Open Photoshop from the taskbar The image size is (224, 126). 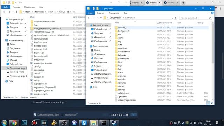click(24, 123)
